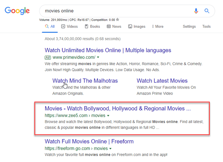The image size is (223, 162).
Task: Click the CPC: Rs18.67 text
Action: pyautogui.click(x=79, y=20)
